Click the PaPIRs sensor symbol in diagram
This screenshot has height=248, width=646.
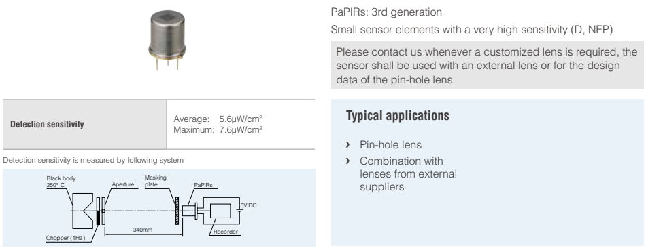(190, 211)
